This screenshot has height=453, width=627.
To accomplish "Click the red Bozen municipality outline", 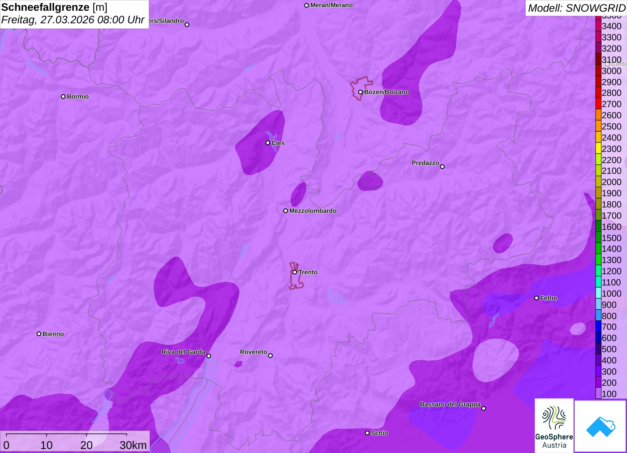I will click(x=361, y=88).
